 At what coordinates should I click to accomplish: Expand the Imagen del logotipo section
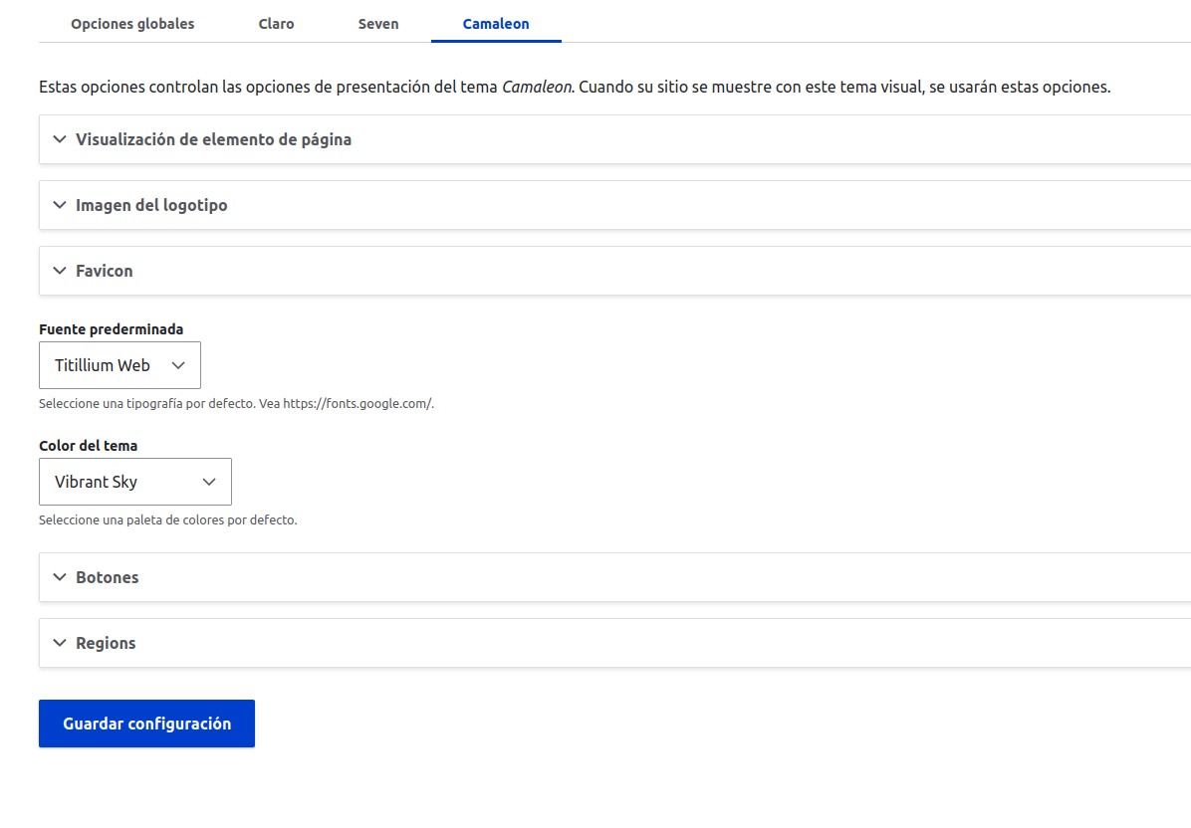click(x=149, y=205)
